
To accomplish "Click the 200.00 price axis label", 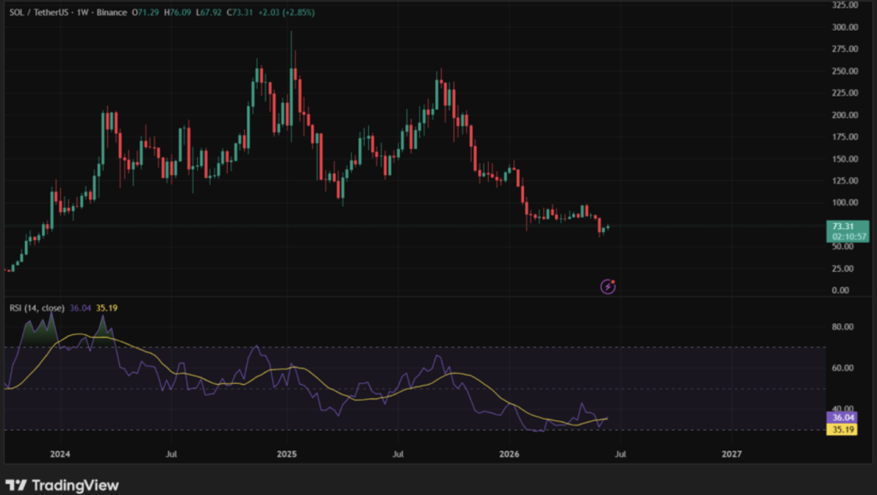I will pyautogui.click(x=844, y=115).
